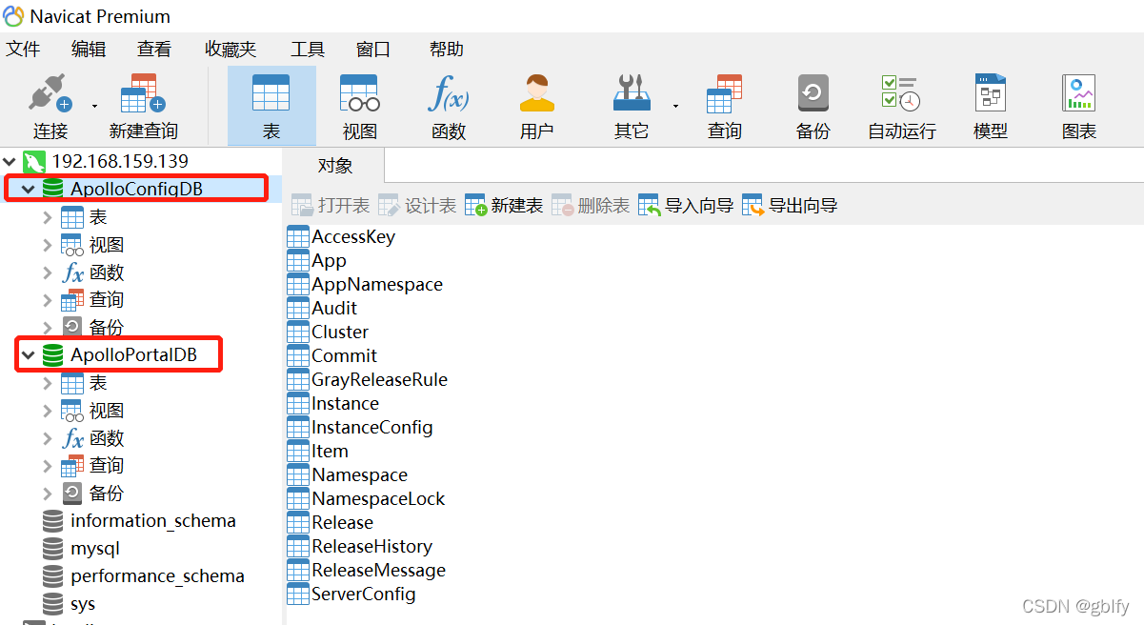
Task: Expand 表 under ApolloConfigDB
Action: (x=48, y=217)
